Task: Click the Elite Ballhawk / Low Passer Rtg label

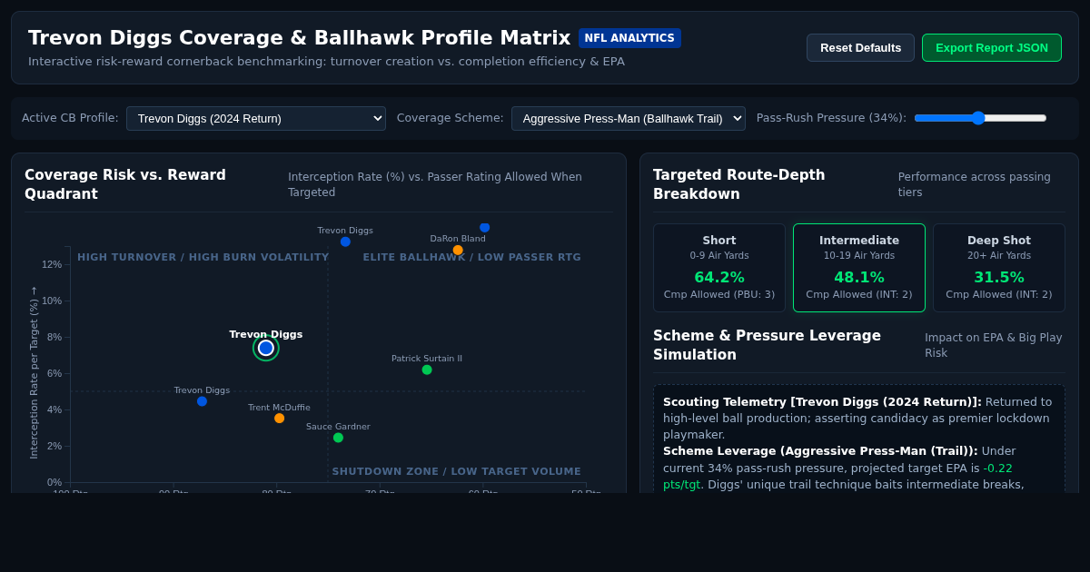Action: click(x=471, y=258)
